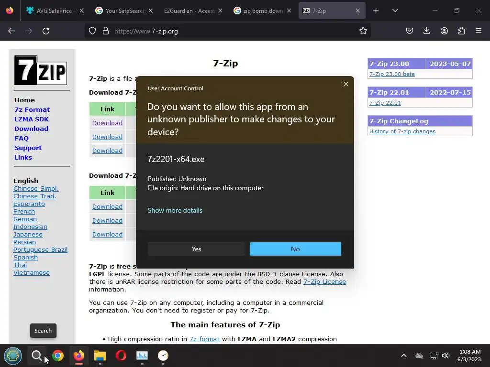The height and width of the screenshot is (367, 490).
Task: Reload the 7-zip.org page
Action: point(46,31)
